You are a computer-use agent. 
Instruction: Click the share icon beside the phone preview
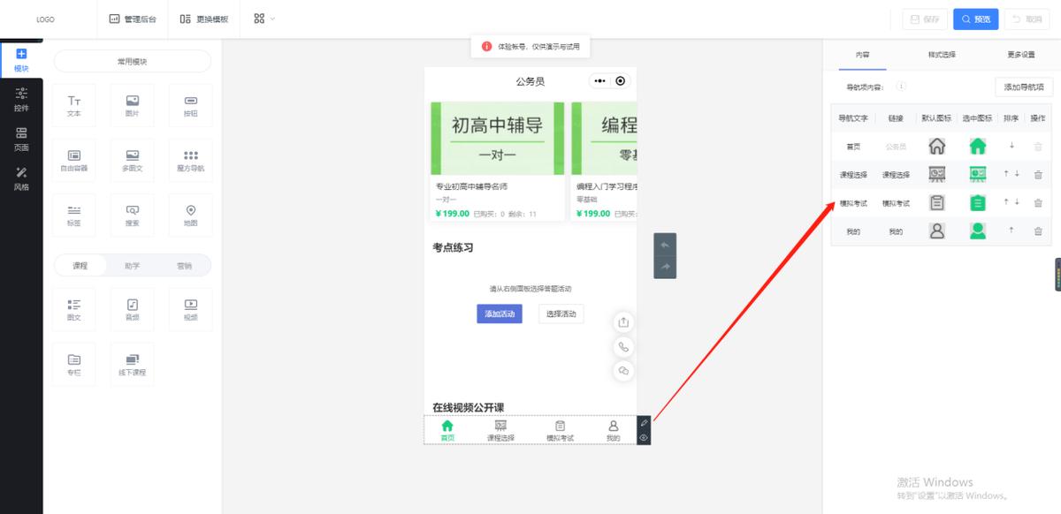coord(623,321)
